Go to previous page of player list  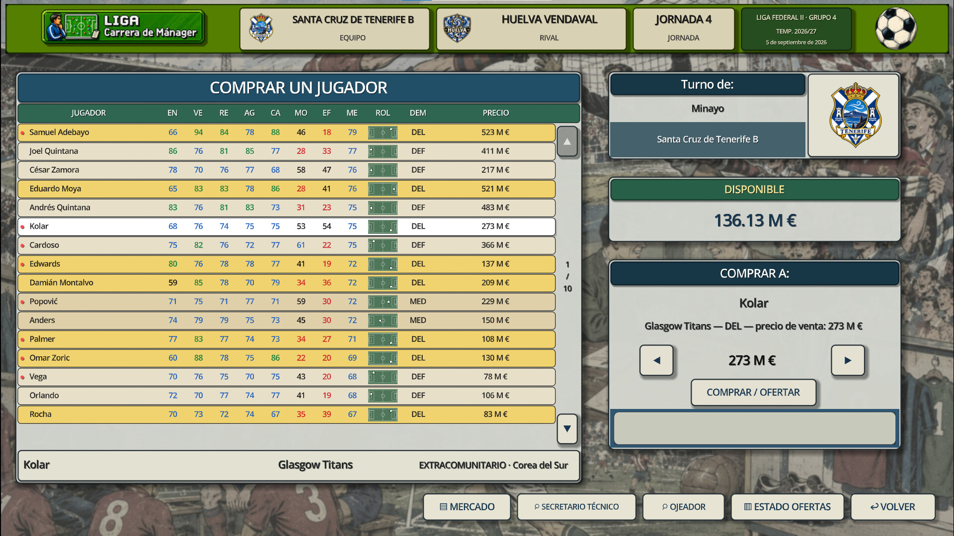[x=567, y=141]
